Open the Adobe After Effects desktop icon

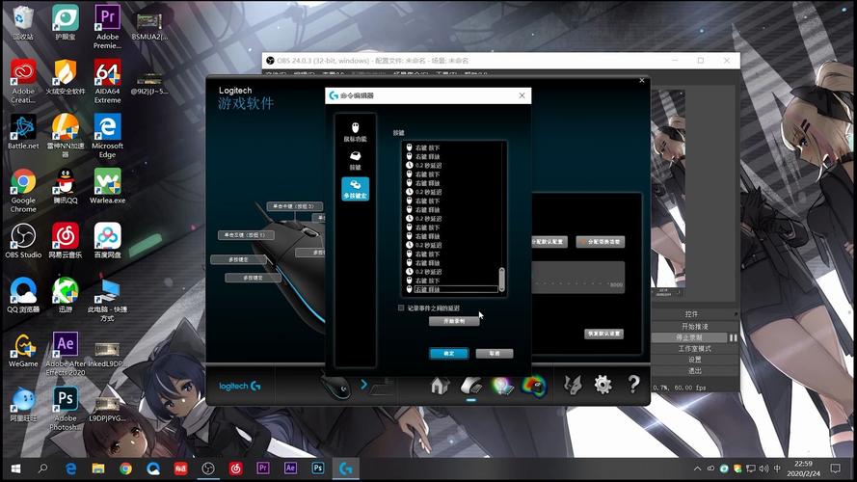coord(66,354)
